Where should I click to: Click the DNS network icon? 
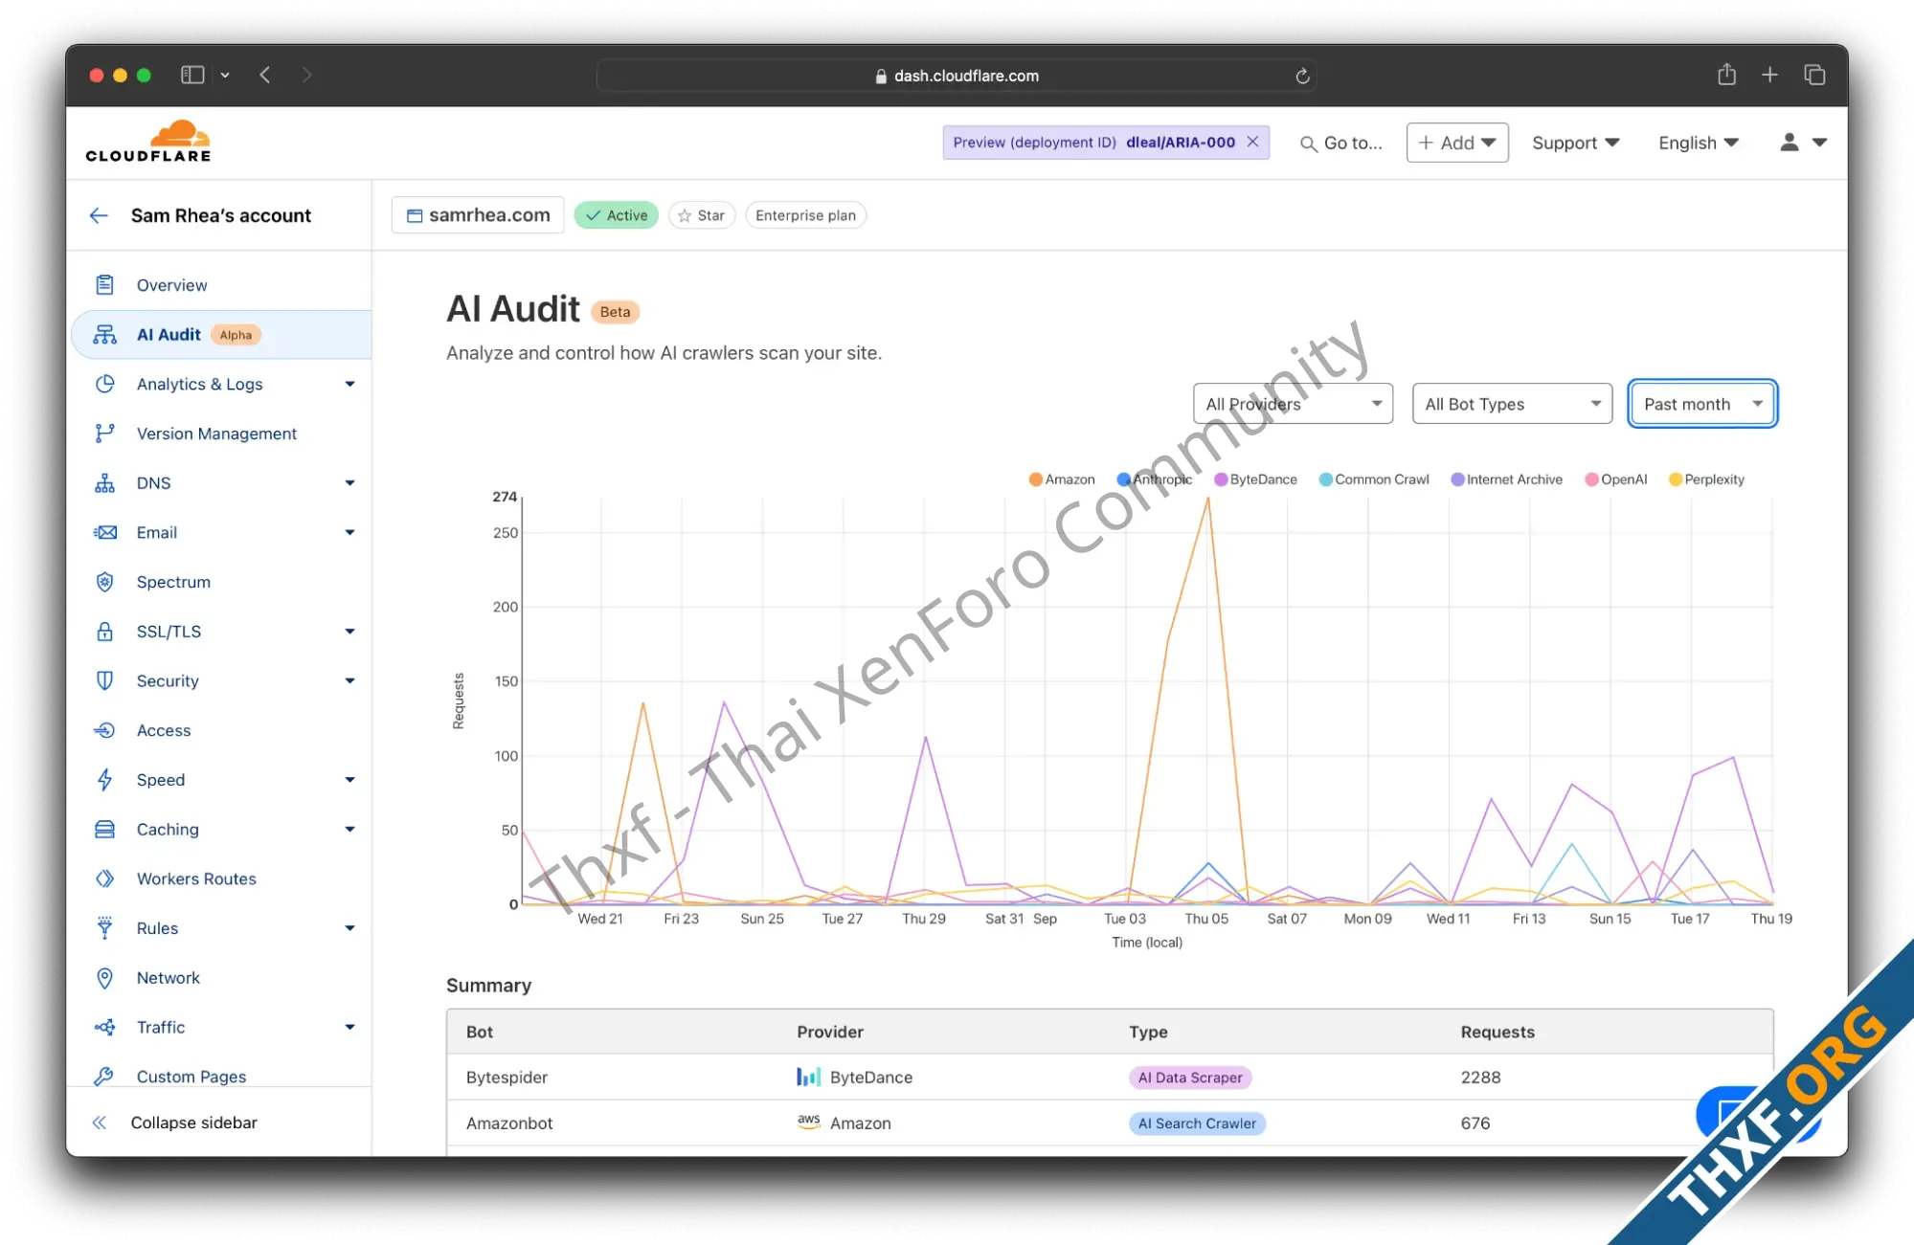[x=105, y=483]
